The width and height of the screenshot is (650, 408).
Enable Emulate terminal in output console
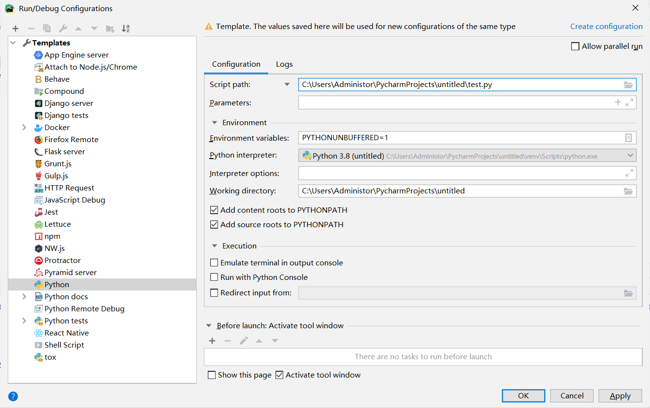214,263
